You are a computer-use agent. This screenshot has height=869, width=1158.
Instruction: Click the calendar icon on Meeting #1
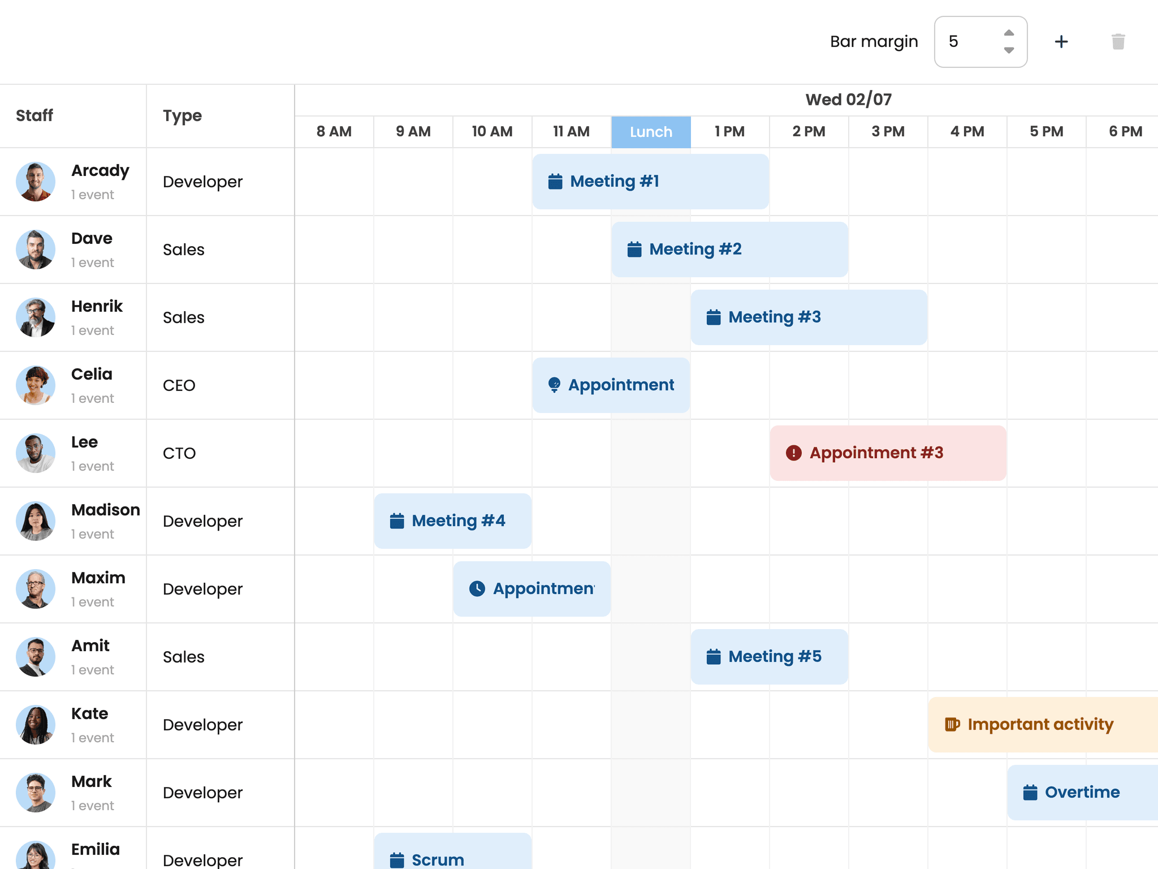coord(555,181)
